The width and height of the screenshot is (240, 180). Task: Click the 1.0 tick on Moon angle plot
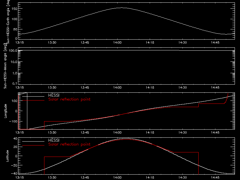click(15, 73)
